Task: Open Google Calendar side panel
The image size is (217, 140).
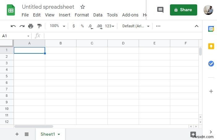Action: coord(211,29)
